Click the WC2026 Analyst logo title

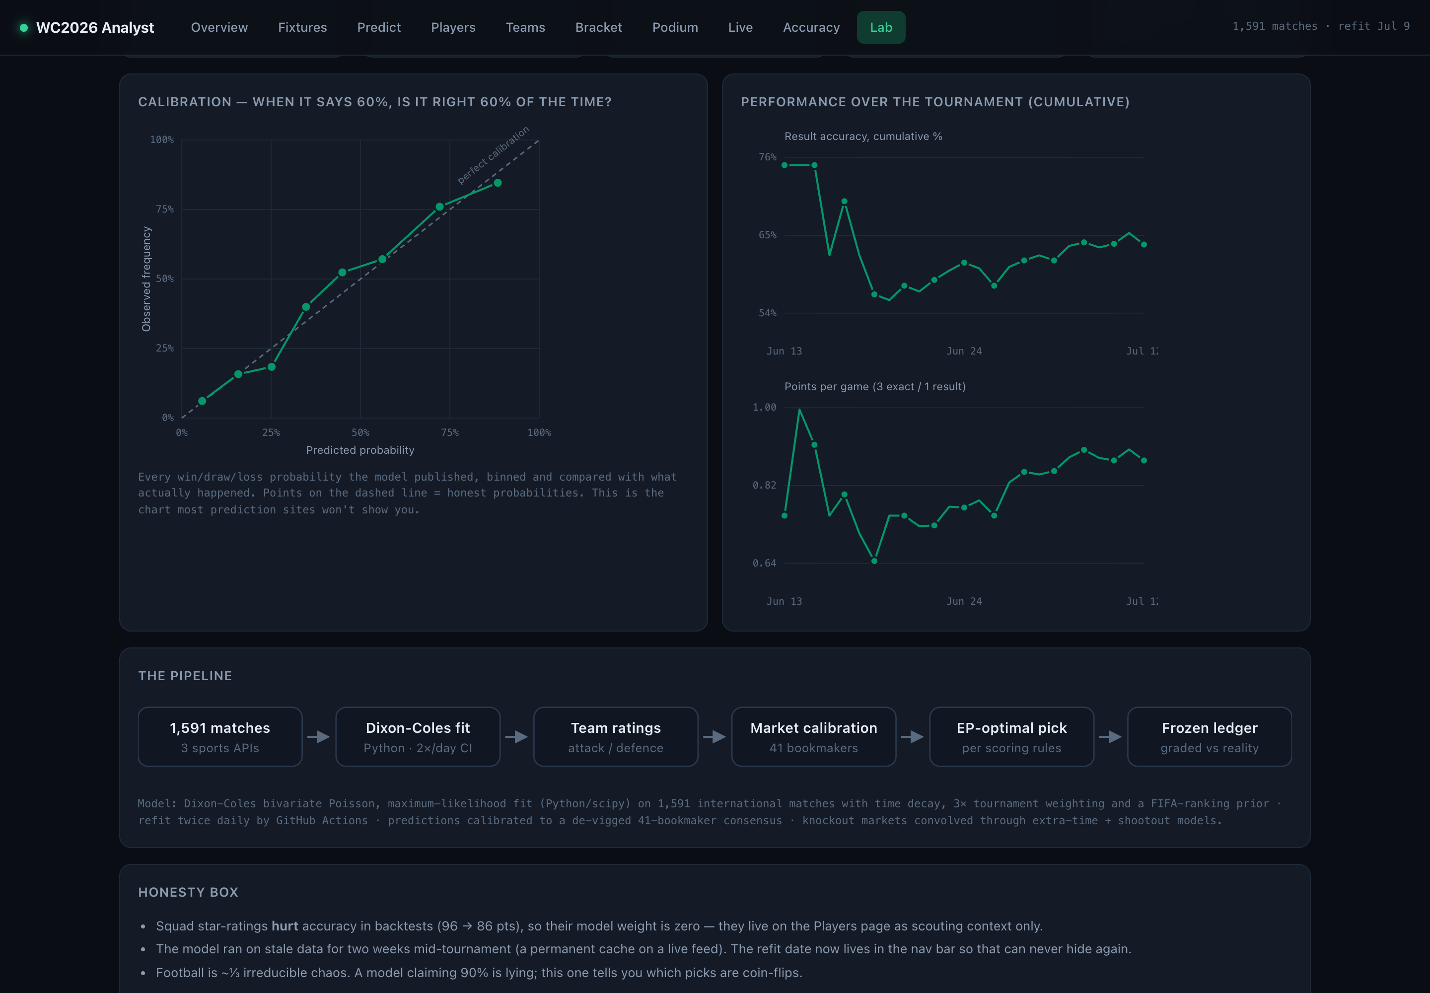tap(95, 27)
